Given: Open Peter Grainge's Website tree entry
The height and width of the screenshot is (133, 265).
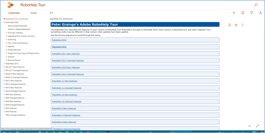Looking at the screenshot, I should click(15, 115).
